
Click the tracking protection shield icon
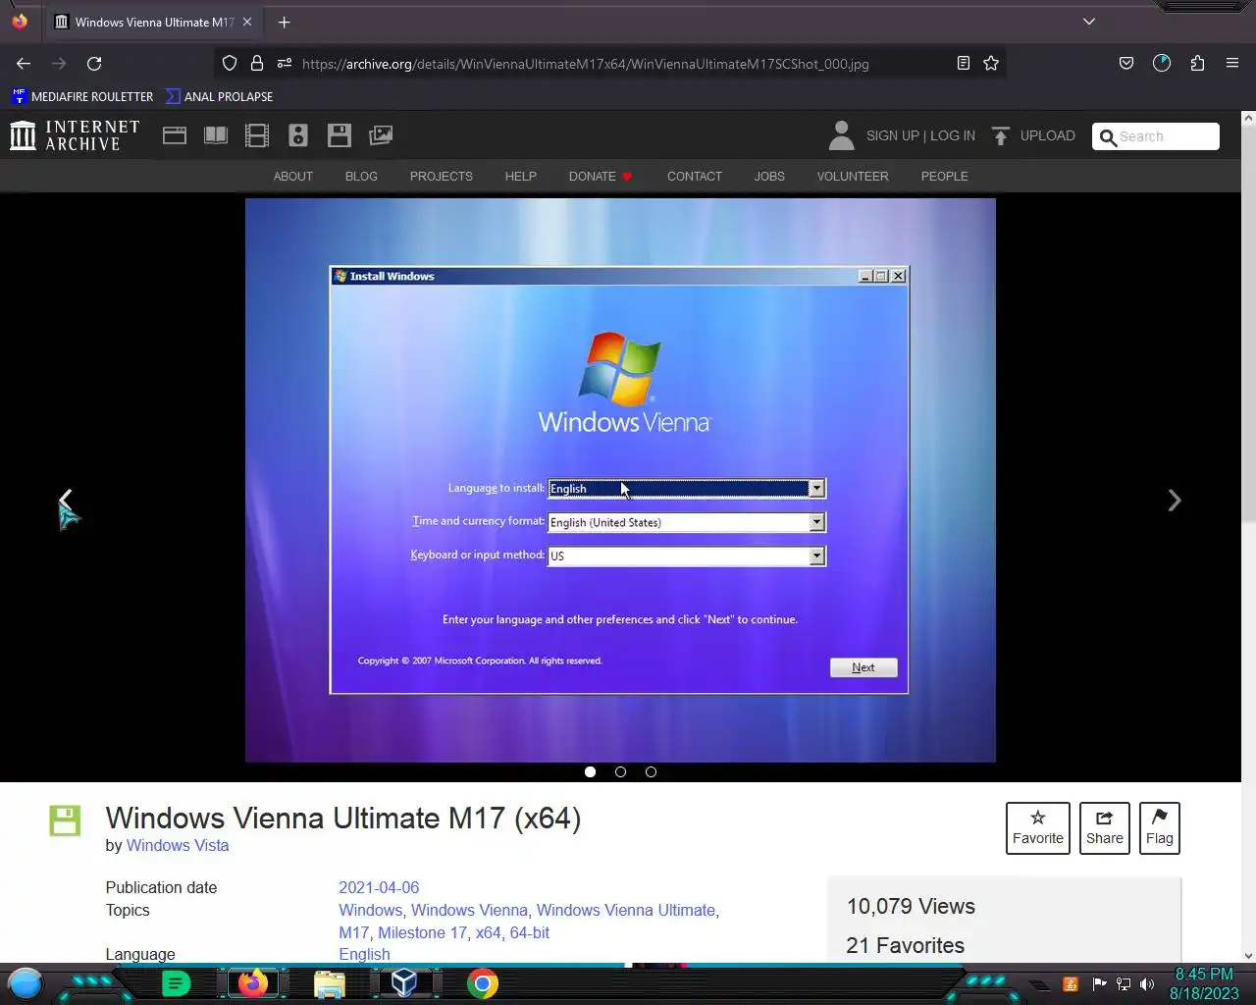[x=230, y=63]
